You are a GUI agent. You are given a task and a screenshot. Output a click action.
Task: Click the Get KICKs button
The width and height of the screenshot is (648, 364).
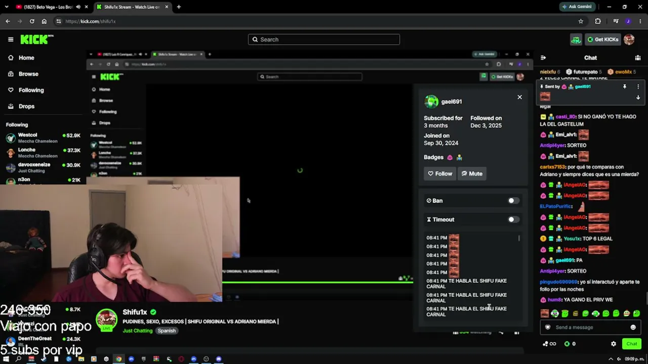pyautogui.click(x=602, y=39)
